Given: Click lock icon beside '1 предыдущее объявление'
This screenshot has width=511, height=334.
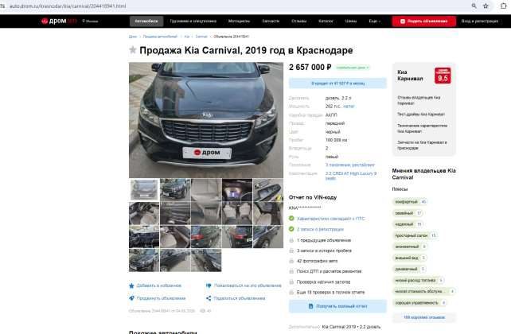Looking at the screenshot, I should [291, 240].
